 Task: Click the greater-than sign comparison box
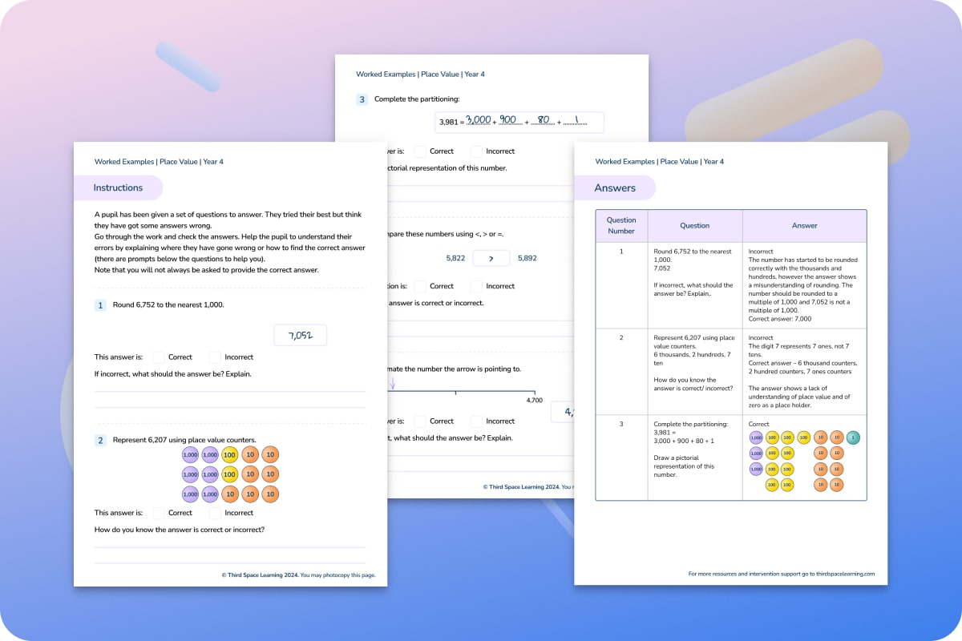tap(493, 259)
